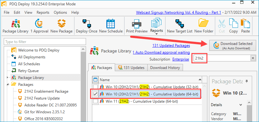259x122 pixels.
Task: Open the Reports dropdown arrow
Action: [156, 34]
